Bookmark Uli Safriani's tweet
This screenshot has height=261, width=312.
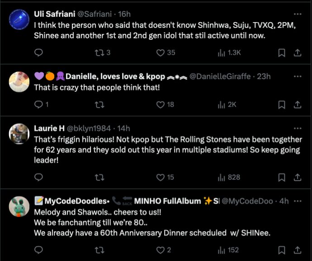click(281, 53)
